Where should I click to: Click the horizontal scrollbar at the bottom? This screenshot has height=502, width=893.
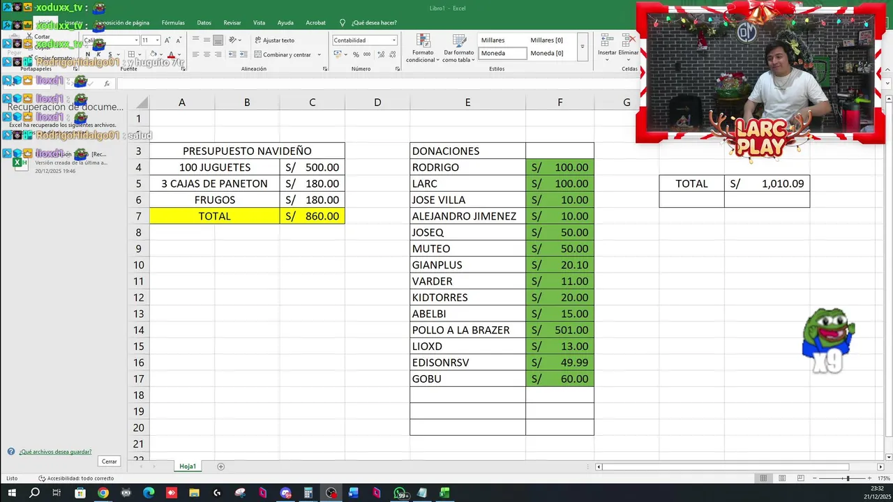pyautogui.click(x=726, y=466)
